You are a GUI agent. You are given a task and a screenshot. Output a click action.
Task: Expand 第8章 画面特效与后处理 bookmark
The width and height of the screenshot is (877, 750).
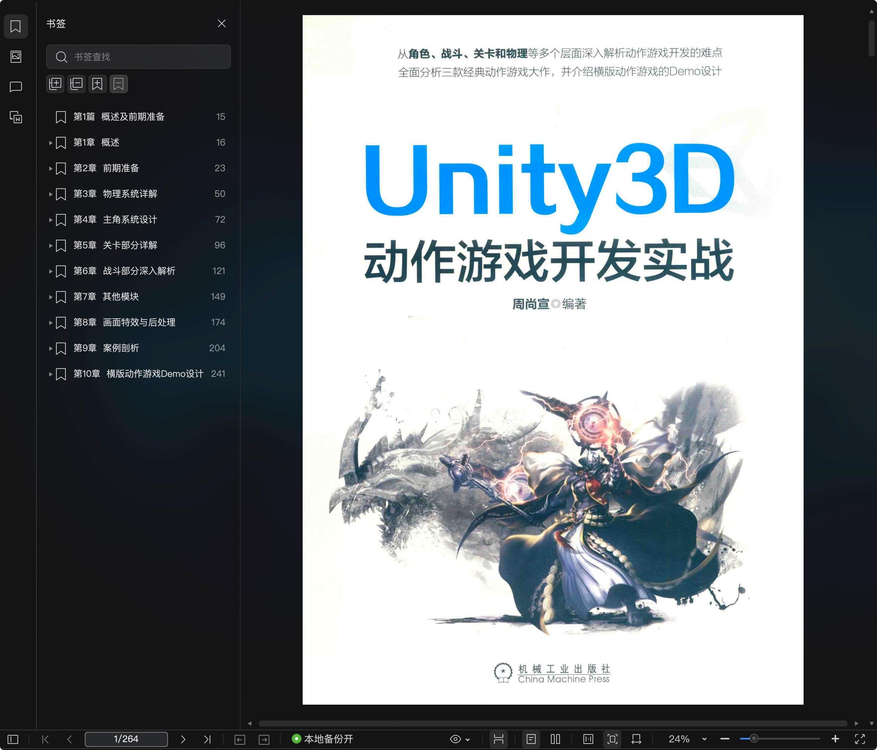50,323
